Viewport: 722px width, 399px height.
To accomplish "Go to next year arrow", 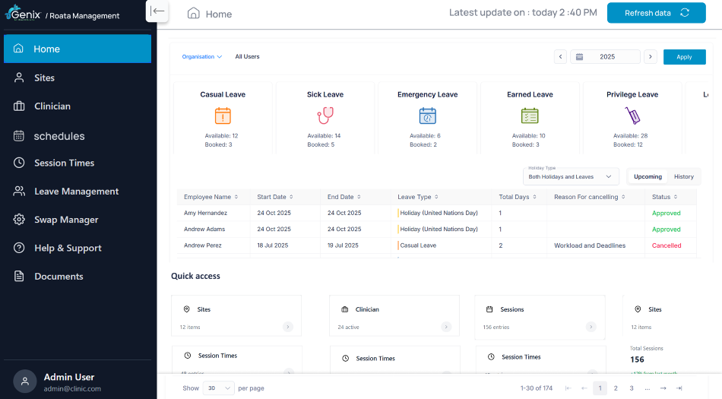I will (x=650, y=56).
